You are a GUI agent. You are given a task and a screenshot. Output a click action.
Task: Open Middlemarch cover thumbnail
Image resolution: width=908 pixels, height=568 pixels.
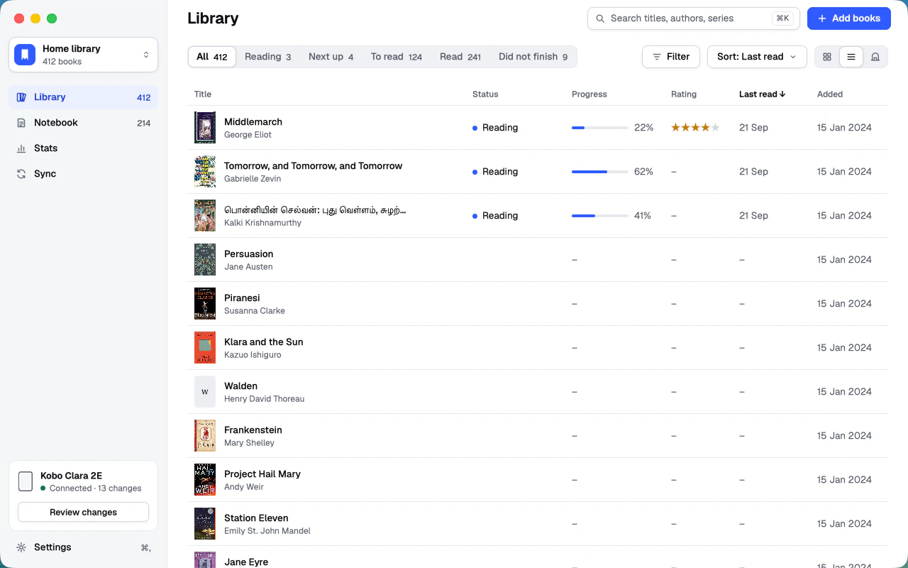pos(205,128)
